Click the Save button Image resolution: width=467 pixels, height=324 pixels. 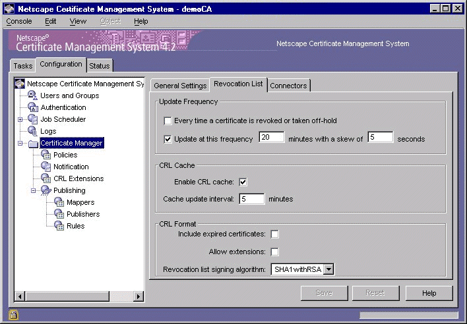click(324, 293)
